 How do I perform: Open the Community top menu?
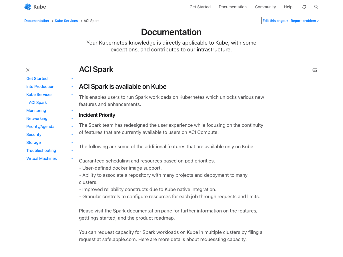pos(266,7)
